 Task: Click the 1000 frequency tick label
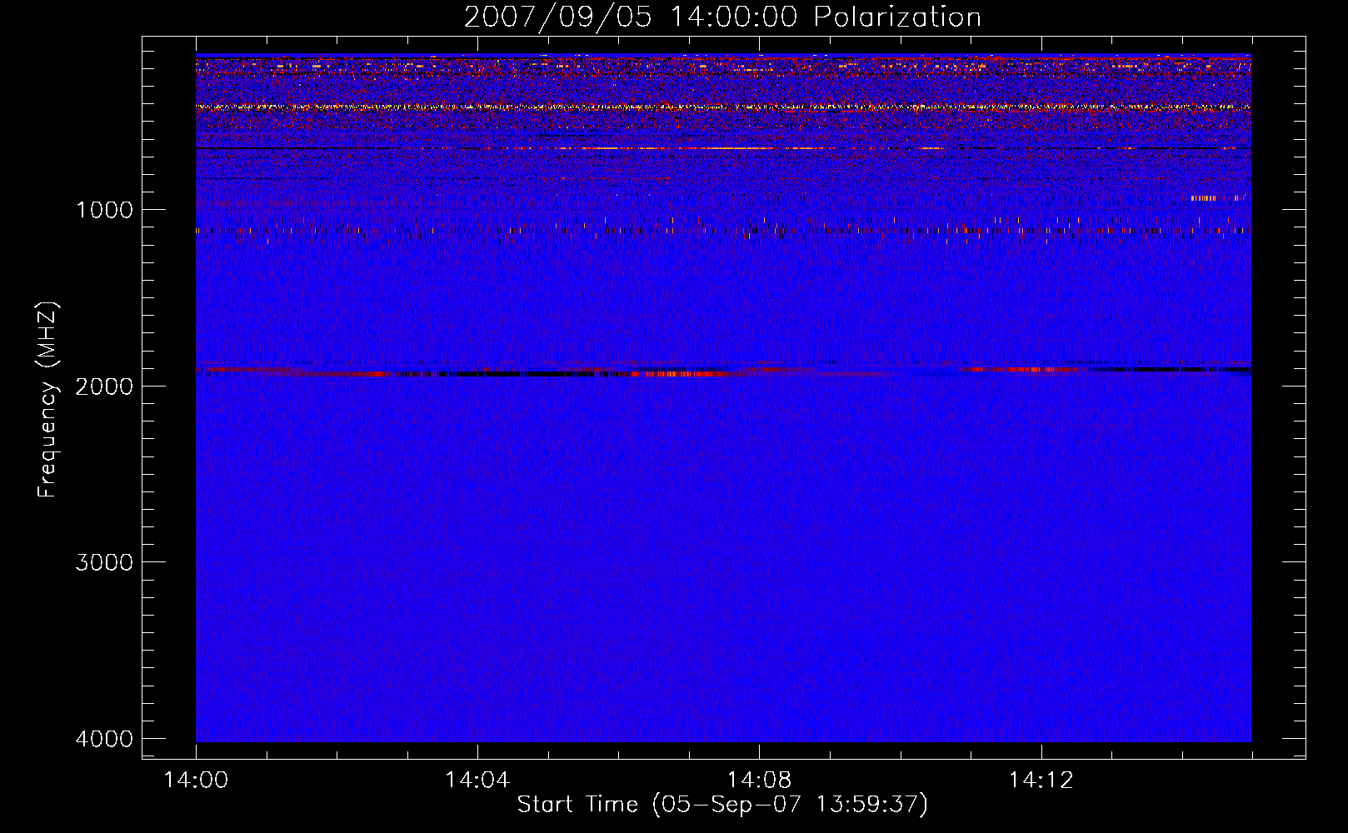click(x=105, y=210)
